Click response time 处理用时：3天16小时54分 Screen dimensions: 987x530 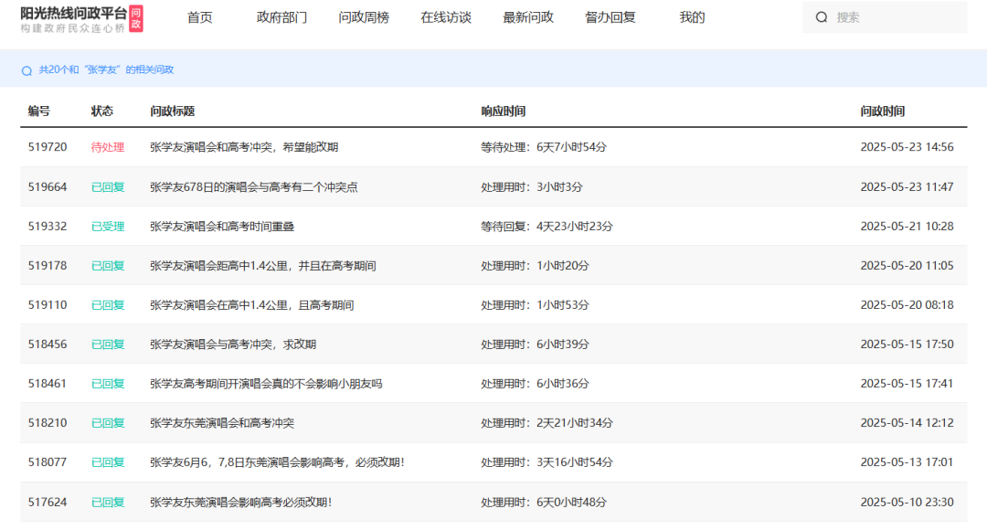[547, 462]
